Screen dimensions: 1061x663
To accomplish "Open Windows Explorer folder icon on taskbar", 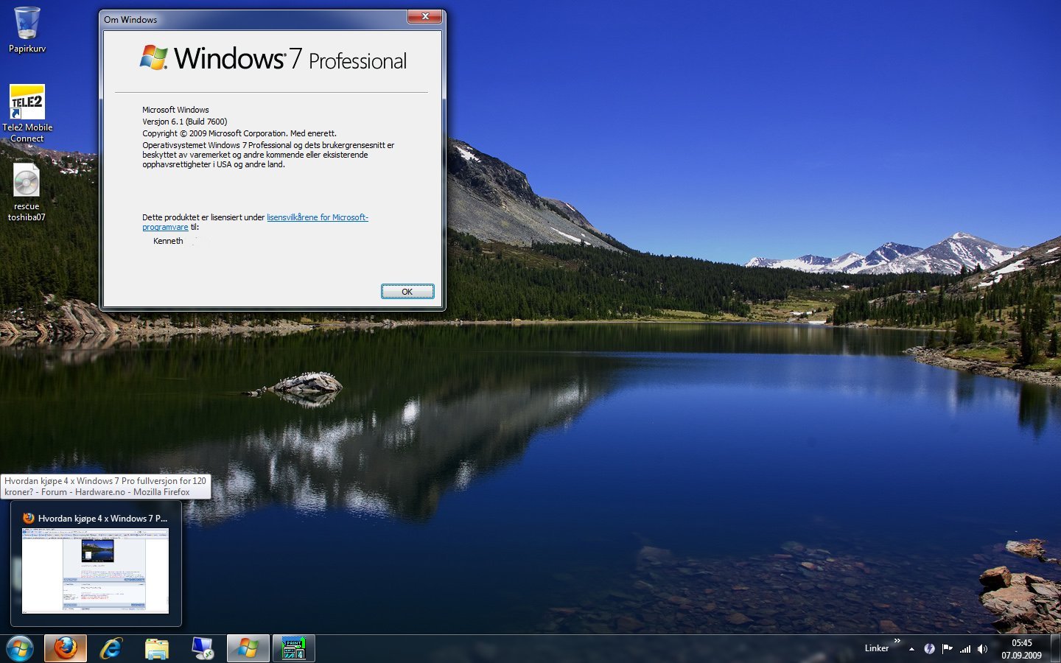I will coord(157,648).
